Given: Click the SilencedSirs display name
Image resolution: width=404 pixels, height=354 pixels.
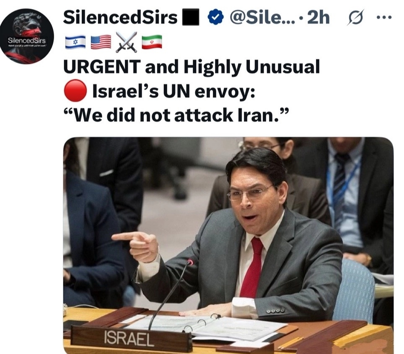Looking at the screenshot, I should pyautogui.click(x=120, y=18).
